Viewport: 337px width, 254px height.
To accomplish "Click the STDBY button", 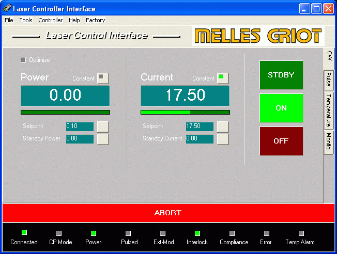I will click(281, 75).
